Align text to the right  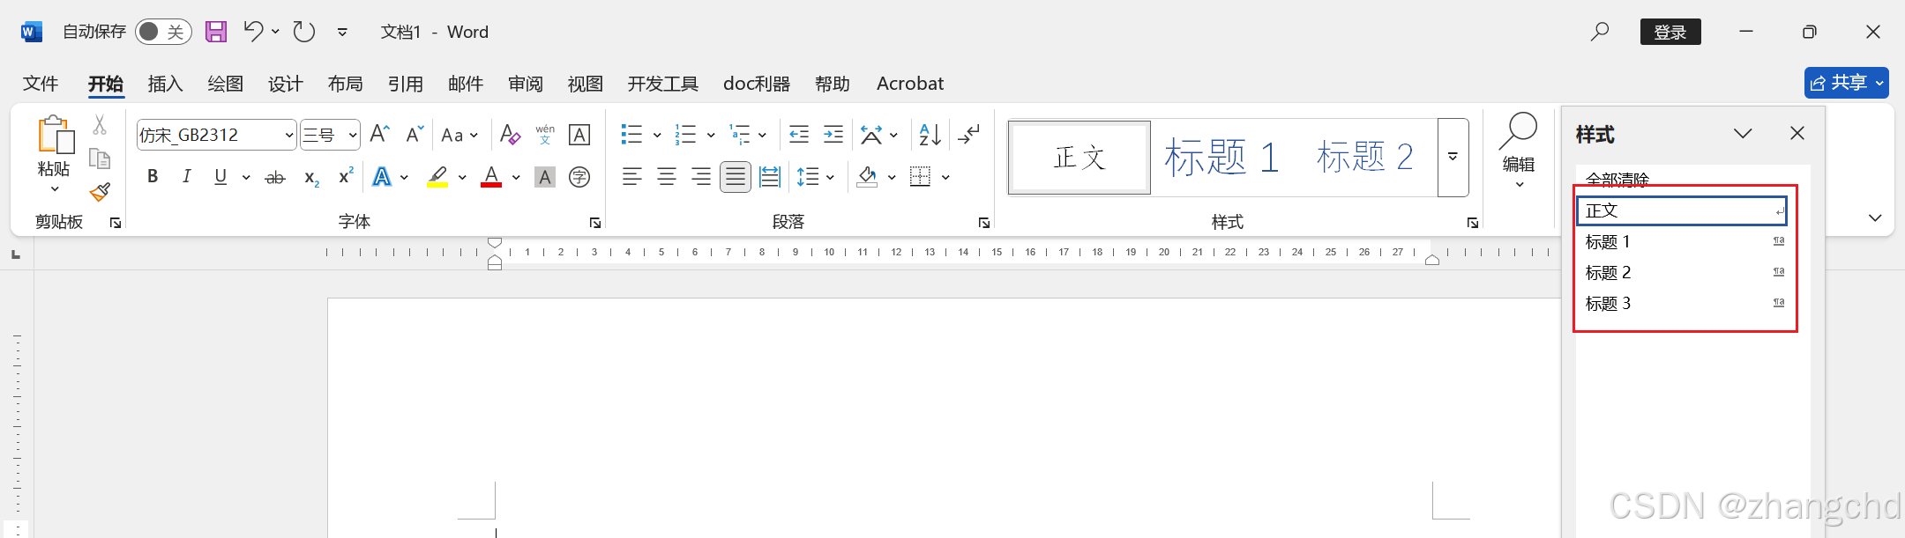[x=701, y=177]
